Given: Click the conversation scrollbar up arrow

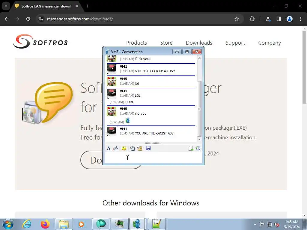Looking at the screenshot, I should 199,58.
